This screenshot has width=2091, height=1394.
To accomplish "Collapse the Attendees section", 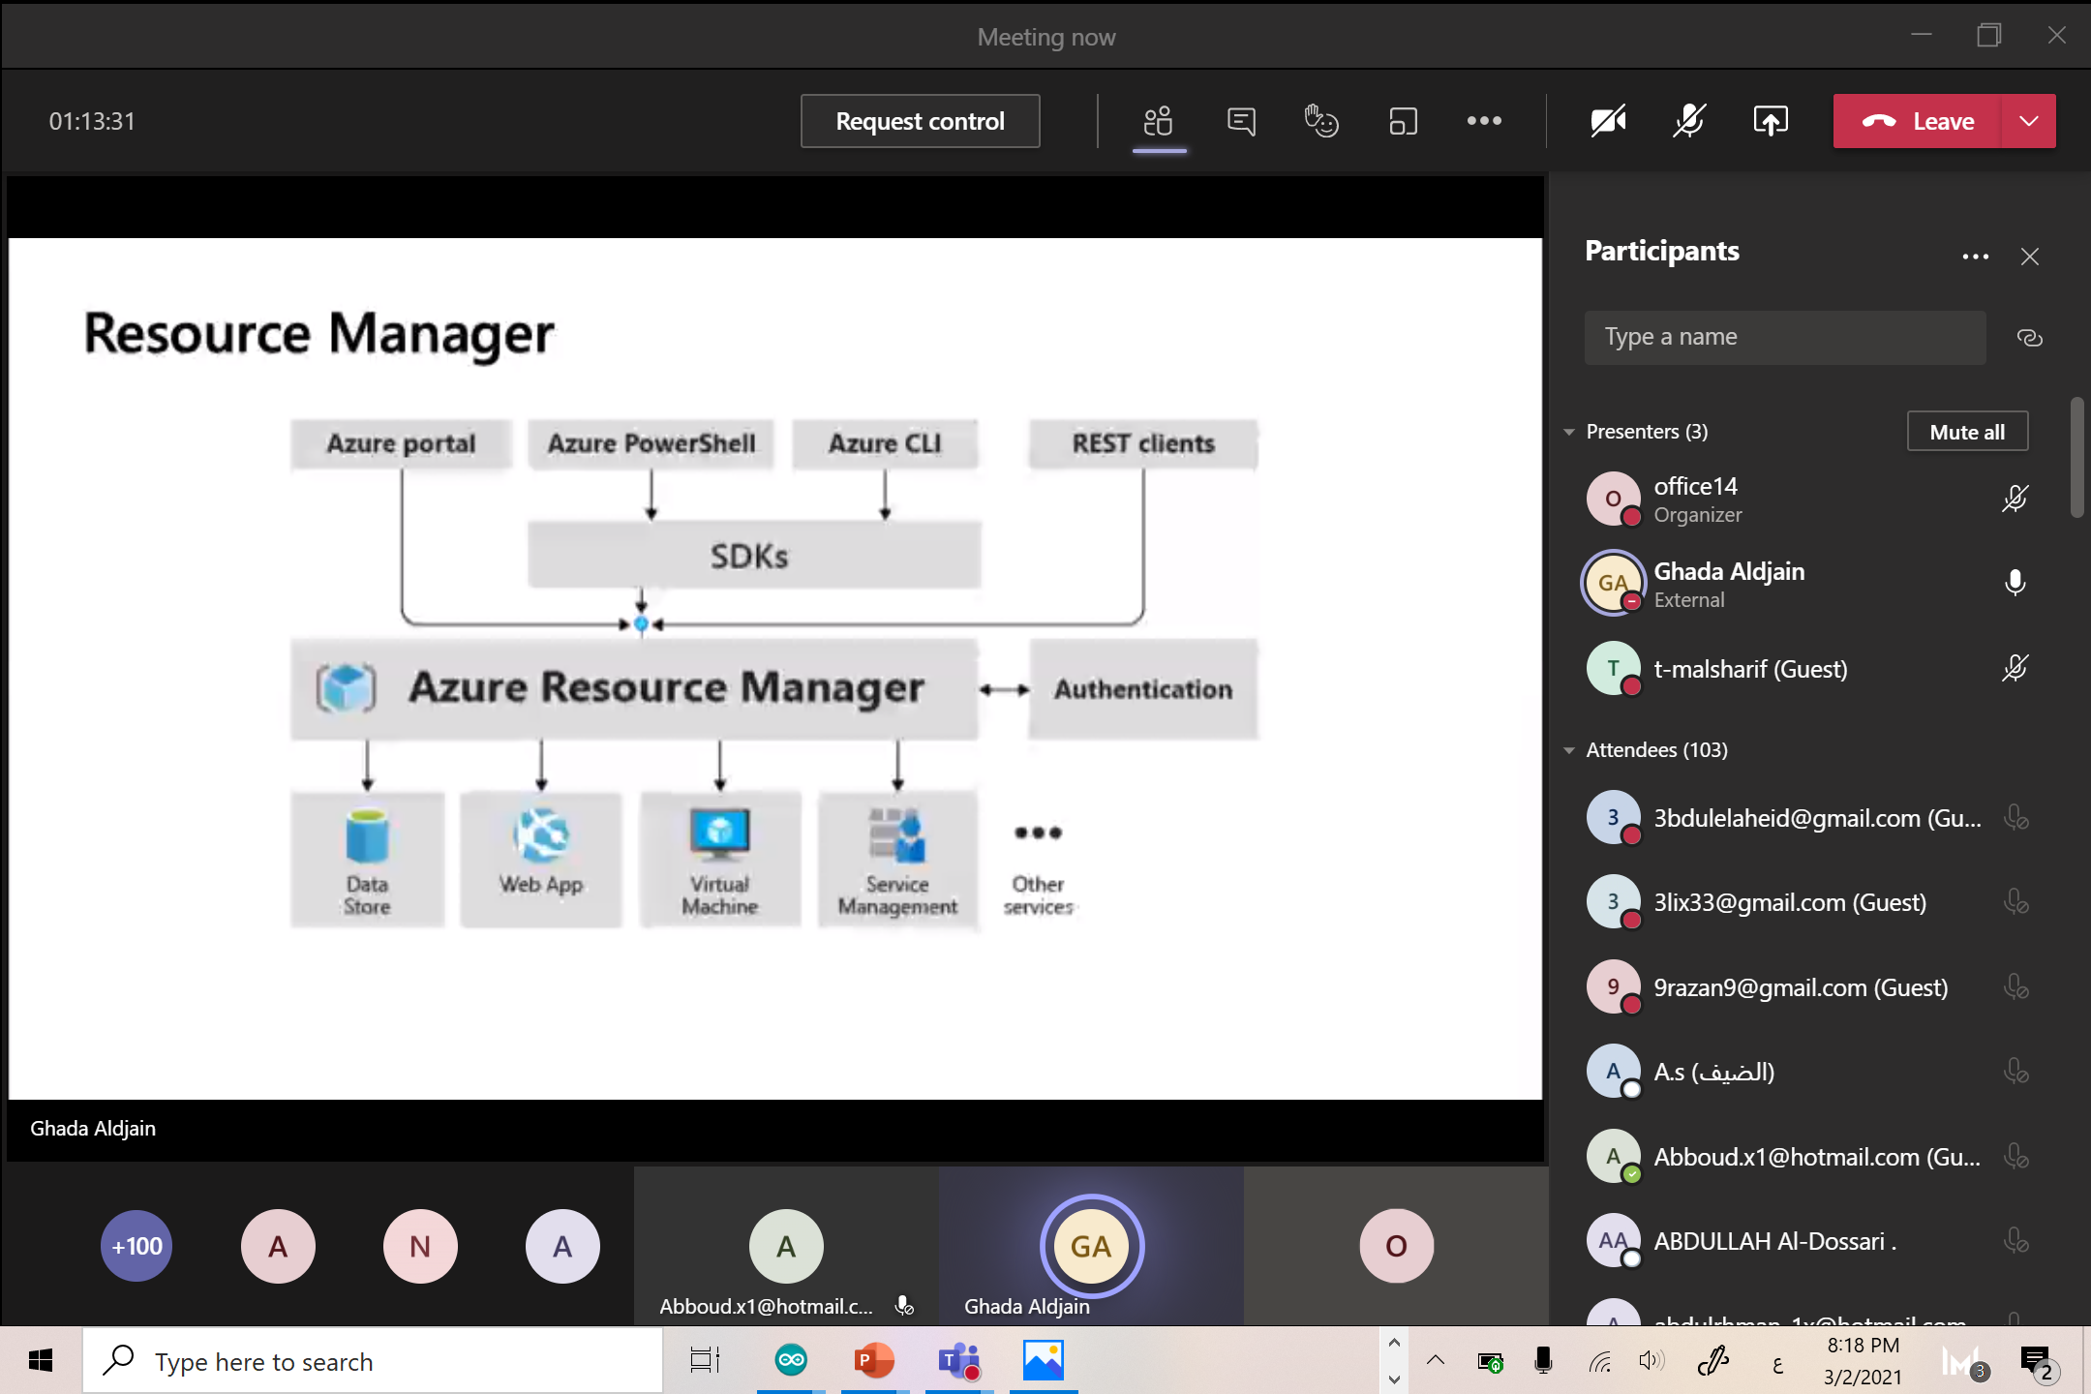I will (x=1569, y=750).
